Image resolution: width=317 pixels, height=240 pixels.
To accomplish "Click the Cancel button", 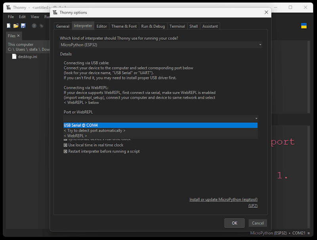I will 258,223.
